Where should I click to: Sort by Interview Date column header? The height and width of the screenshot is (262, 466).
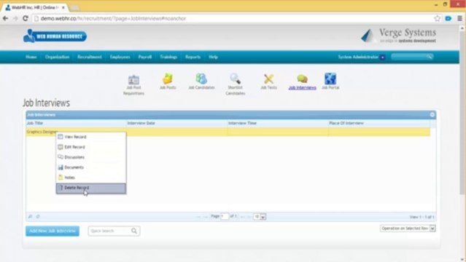coord(176,123)
